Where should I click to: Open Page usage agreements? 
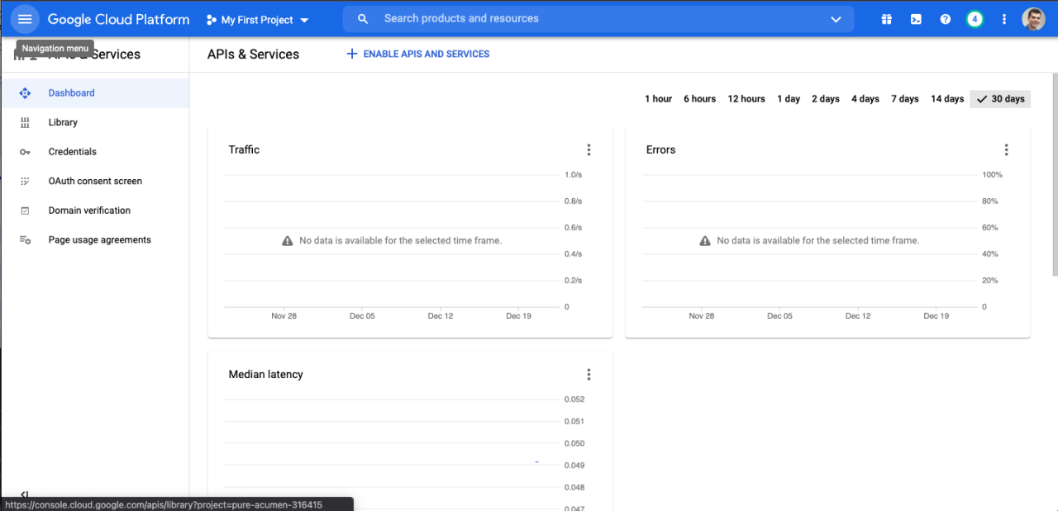pos(94,240)
